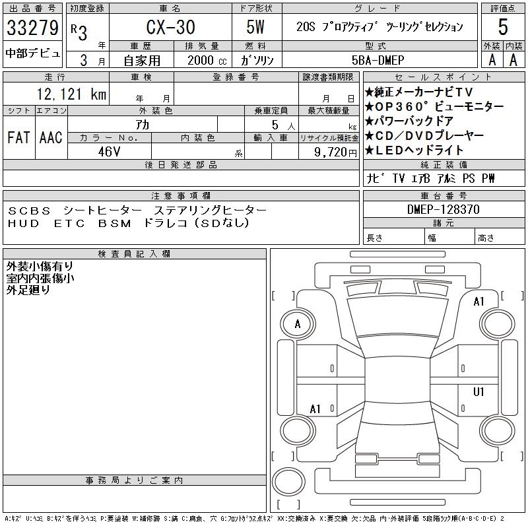Click the damage code legend line
The height and width of the screenshot is (528, 528).
tap(254, 519)
